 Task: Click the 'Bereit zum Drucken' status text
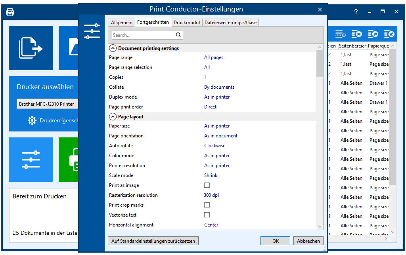[40, 196]
